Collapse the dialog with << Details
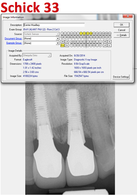The height and width of the screenshot is (195, 137). pos(121,35)
